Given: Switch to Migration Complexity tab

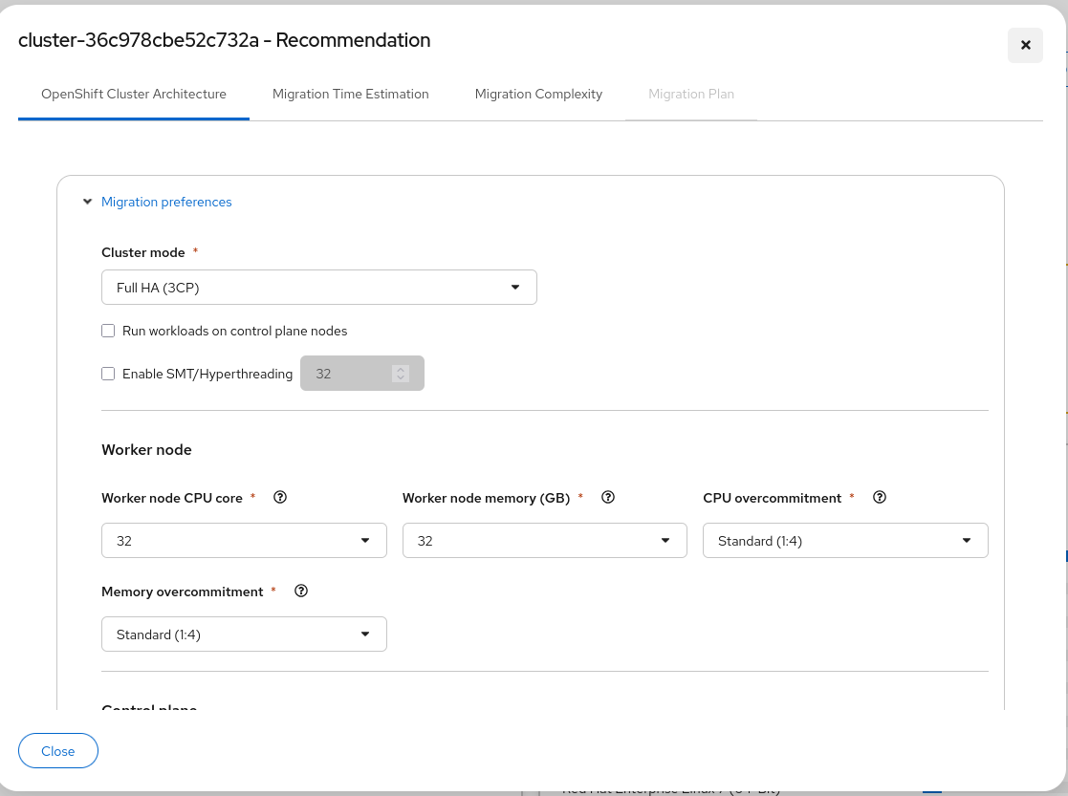Looking at the screenshot, I should pos(538,94).
